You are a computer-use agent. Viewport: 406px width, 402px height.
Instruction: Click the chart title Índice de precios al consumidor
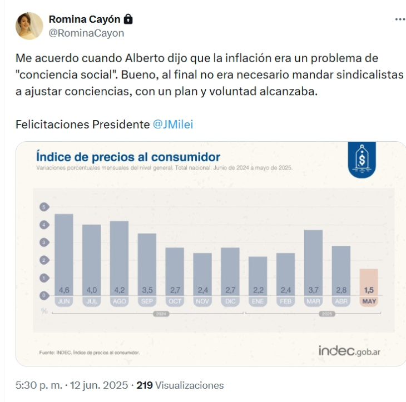[128, 157]
